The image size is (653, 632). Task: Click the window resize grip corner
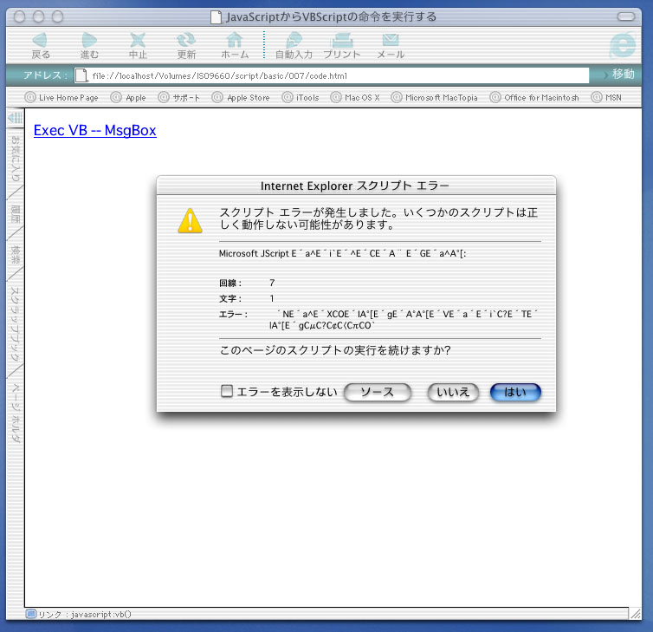635,613
